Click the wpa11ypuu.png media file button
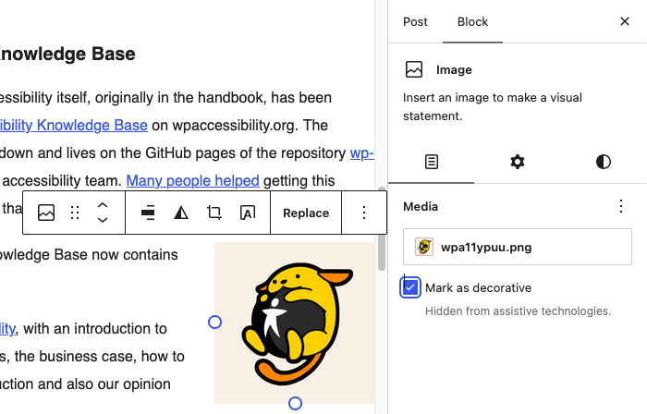Screen dimensions: 647x414 (518, 247)
